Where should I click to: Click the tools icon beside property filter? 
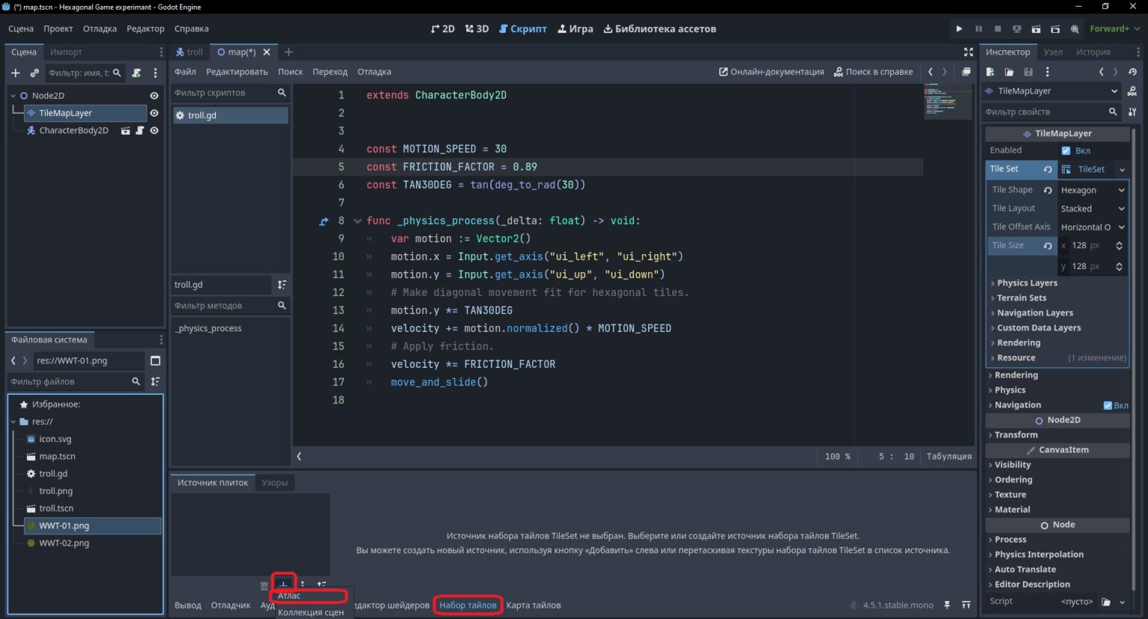click(1132, 111)
